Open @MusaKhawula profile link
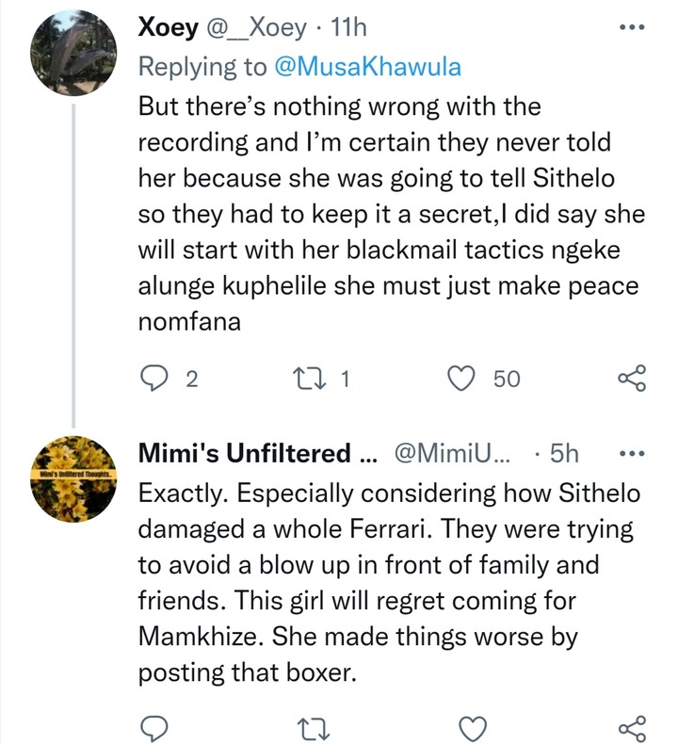The width and height of the screenshot is (678, 744). pyautogui.click(x=367, y=67)
